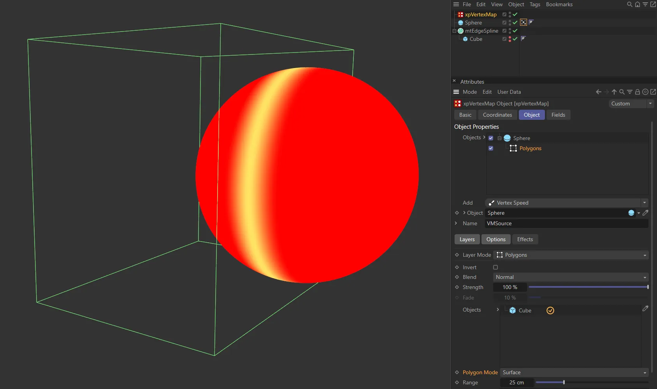The height and width of the screenshot is (389, 657).
Task: Click the Polygon selection tag on Sphere
Action: click(523, 22)
